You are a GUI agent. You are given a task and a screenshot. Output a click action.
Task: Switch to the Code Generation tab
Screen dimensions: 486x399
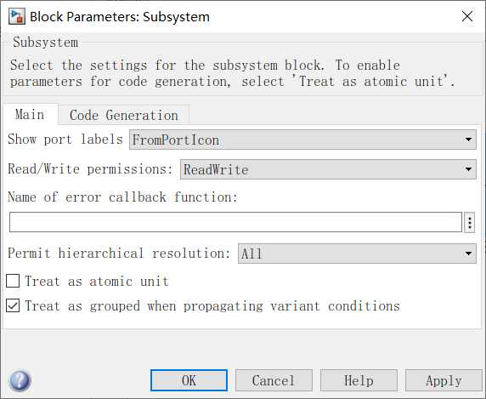click(124, 115)
